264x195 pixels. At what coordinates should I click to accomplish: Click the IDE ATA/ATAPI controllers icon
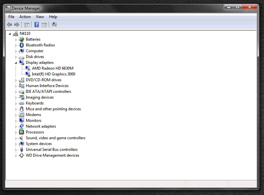pos(22,92)
